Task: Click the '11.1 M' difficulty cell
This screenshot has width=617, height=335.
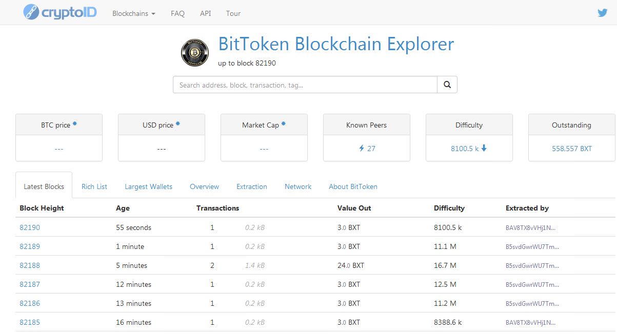Action: click(445, 246)
